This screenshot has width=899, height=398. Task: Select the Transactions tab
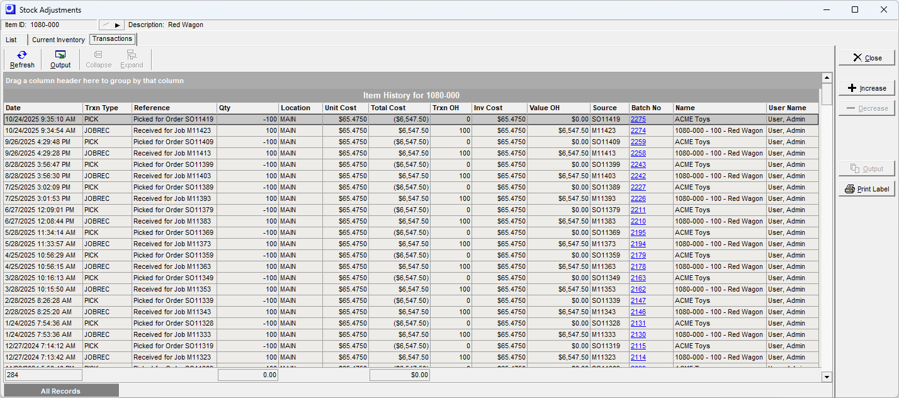pyautogui.click(x=112, y=38)
